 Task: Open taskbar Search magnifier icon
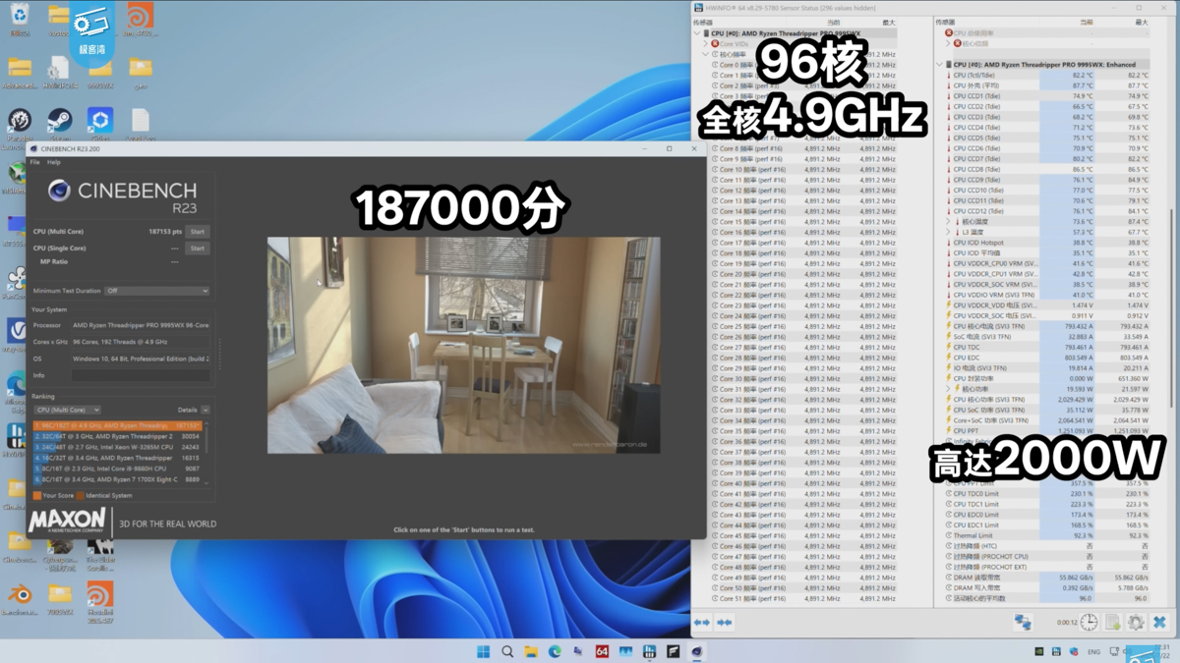point(507,651)
